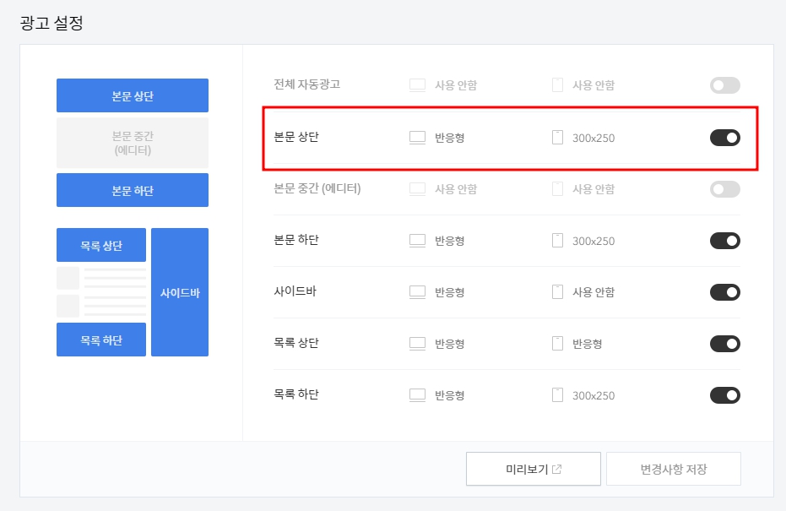Click the 미리보기 preview button

tap(533, 469)
